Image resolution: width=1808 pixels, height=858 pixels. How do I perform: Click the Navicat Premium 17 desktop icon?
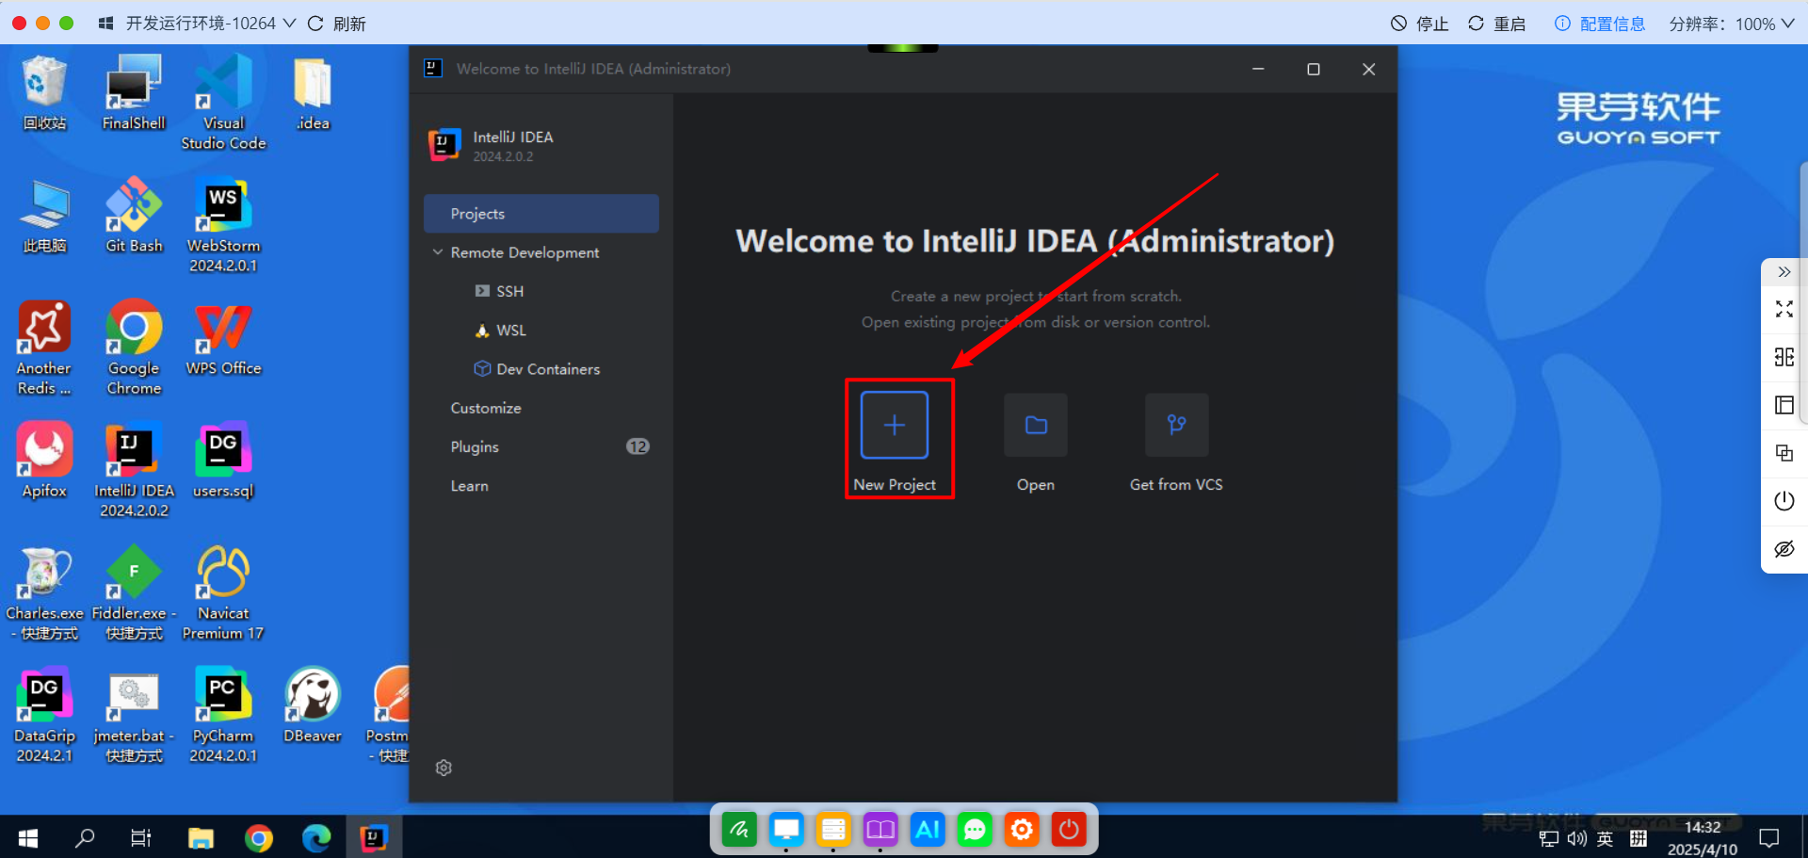[223, 593]
